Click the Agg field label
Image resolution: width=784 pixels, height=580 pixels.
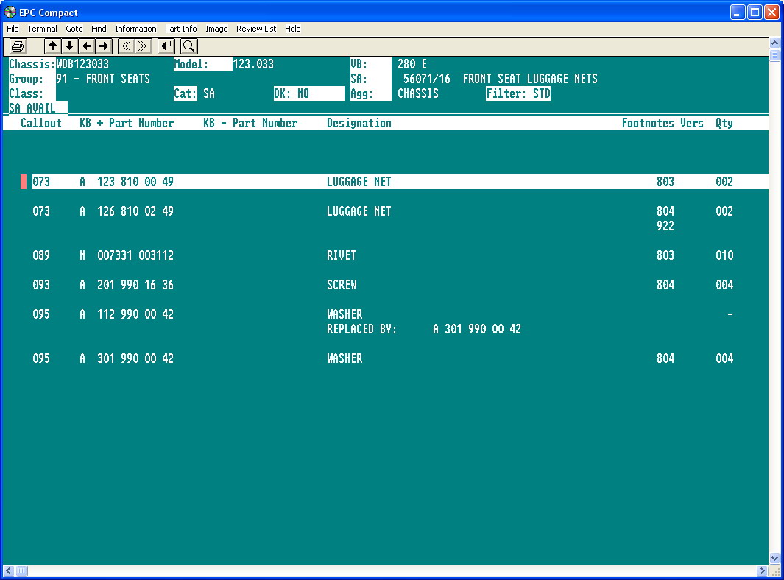click(x=362, y=93)
